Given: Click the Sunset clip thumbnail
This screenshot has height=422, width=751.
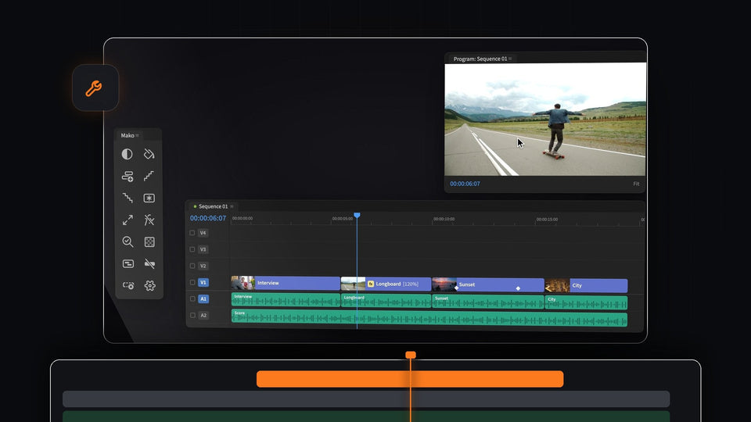Looking at the screenshot, I should click(444, 284).
